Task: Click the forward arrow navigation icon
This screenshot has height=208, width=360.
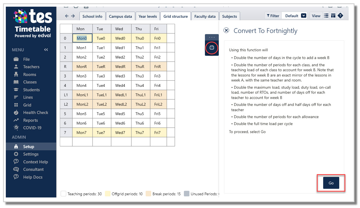Action: click(x=73, y=16)
